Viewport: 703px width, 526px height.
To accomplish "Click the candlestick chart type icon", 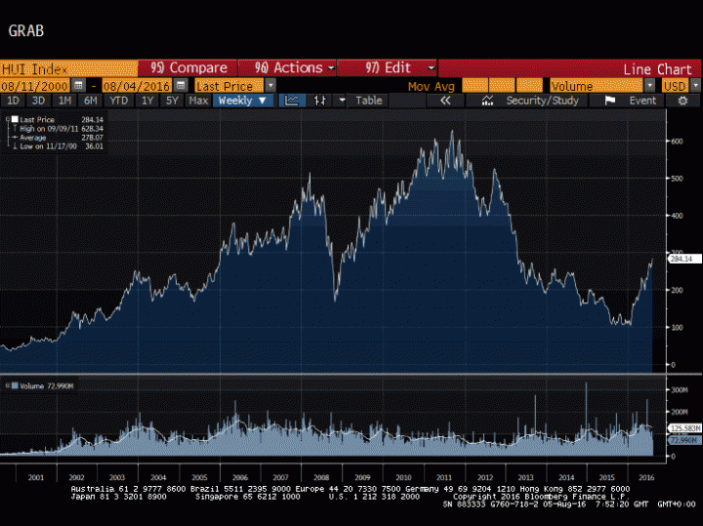I will tap(318, 101).
